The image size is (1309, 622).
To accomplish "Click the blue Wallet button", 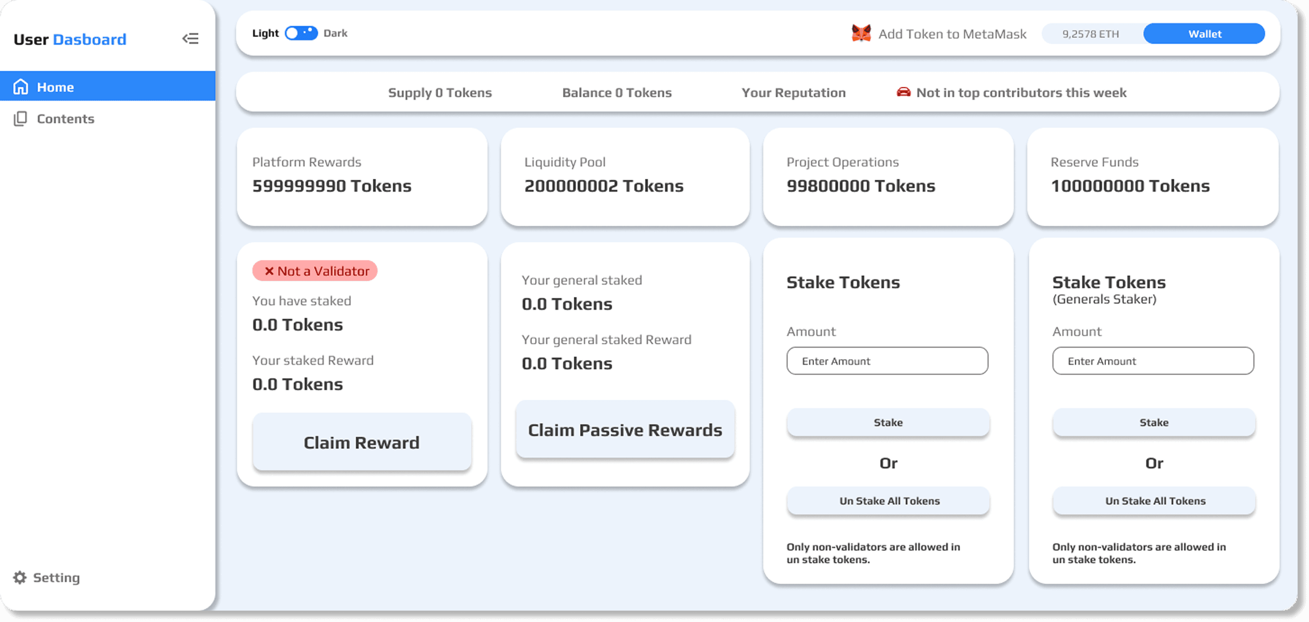I will 1204,34.
